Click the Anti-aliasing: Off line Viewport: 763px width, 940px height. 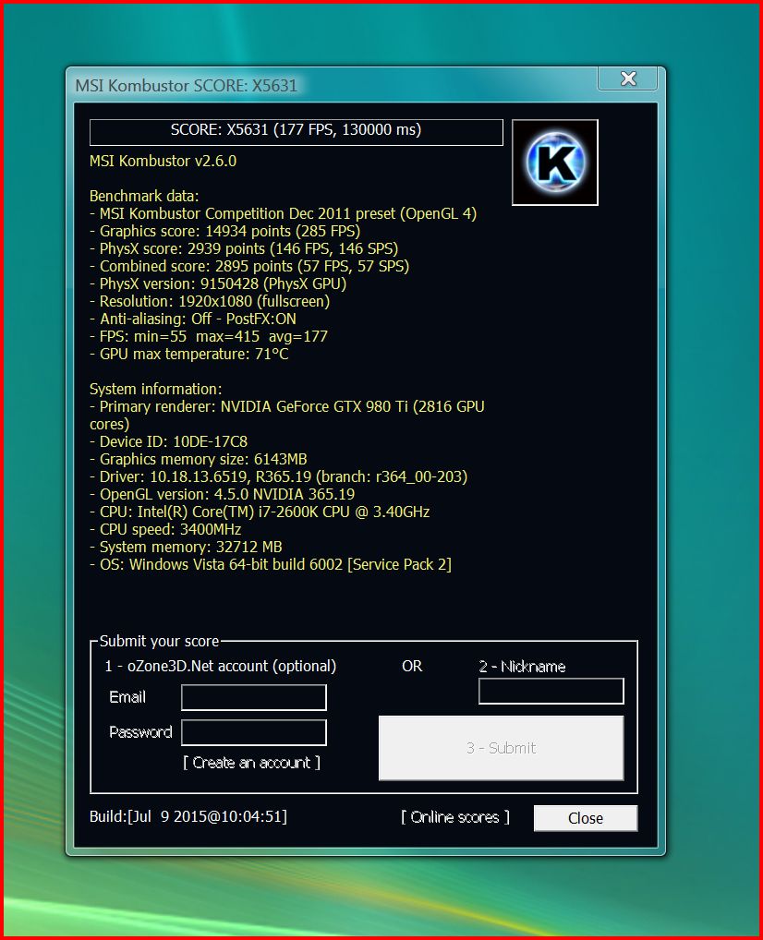pyautogui.click(x=192, y=319)
